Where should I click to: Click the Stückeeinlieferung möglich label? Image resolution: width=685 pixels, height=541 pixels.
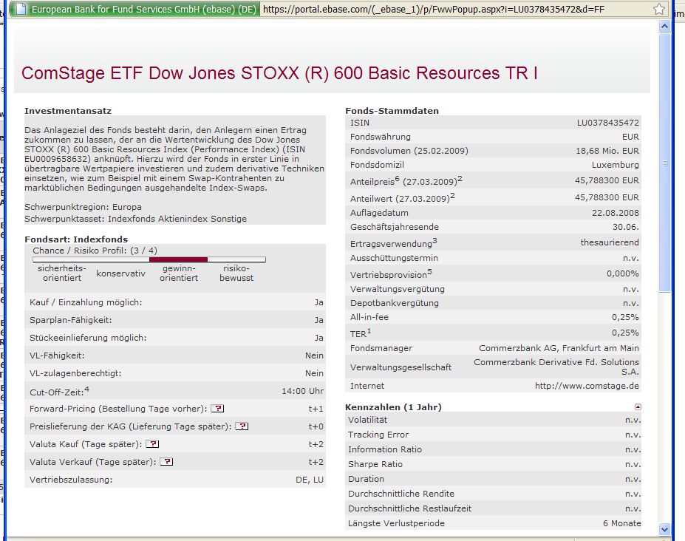[88, 338]
